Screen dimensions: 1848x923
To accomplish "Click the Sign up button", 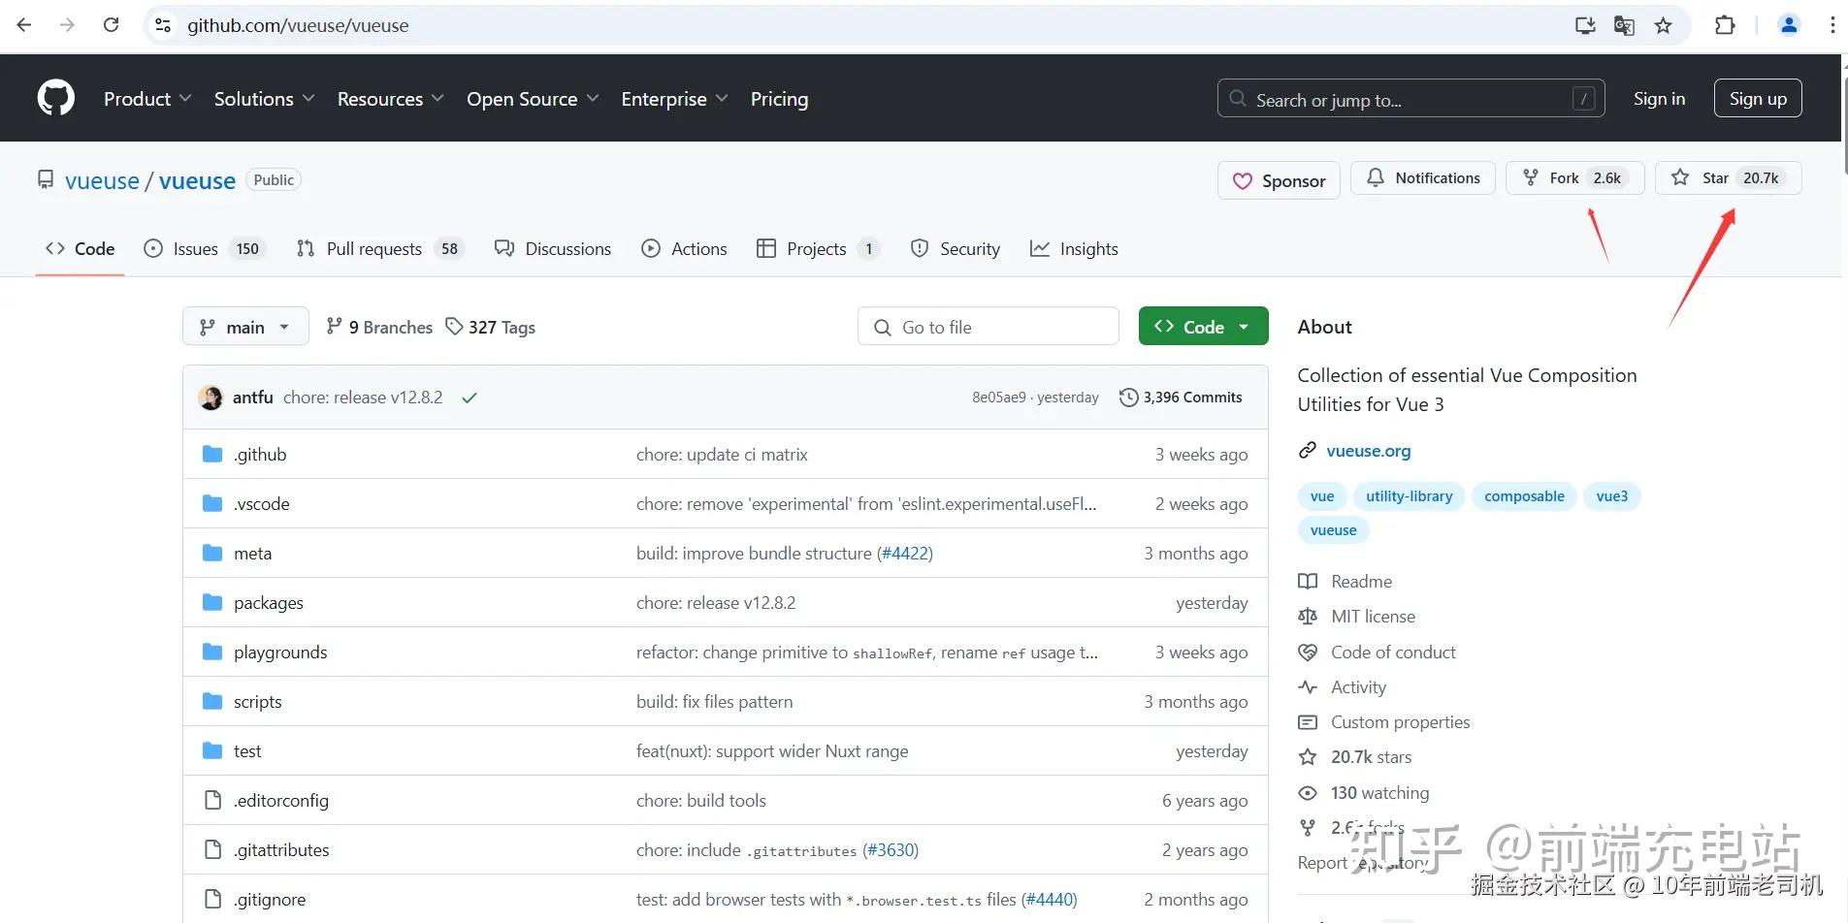I will point(1758,98).
